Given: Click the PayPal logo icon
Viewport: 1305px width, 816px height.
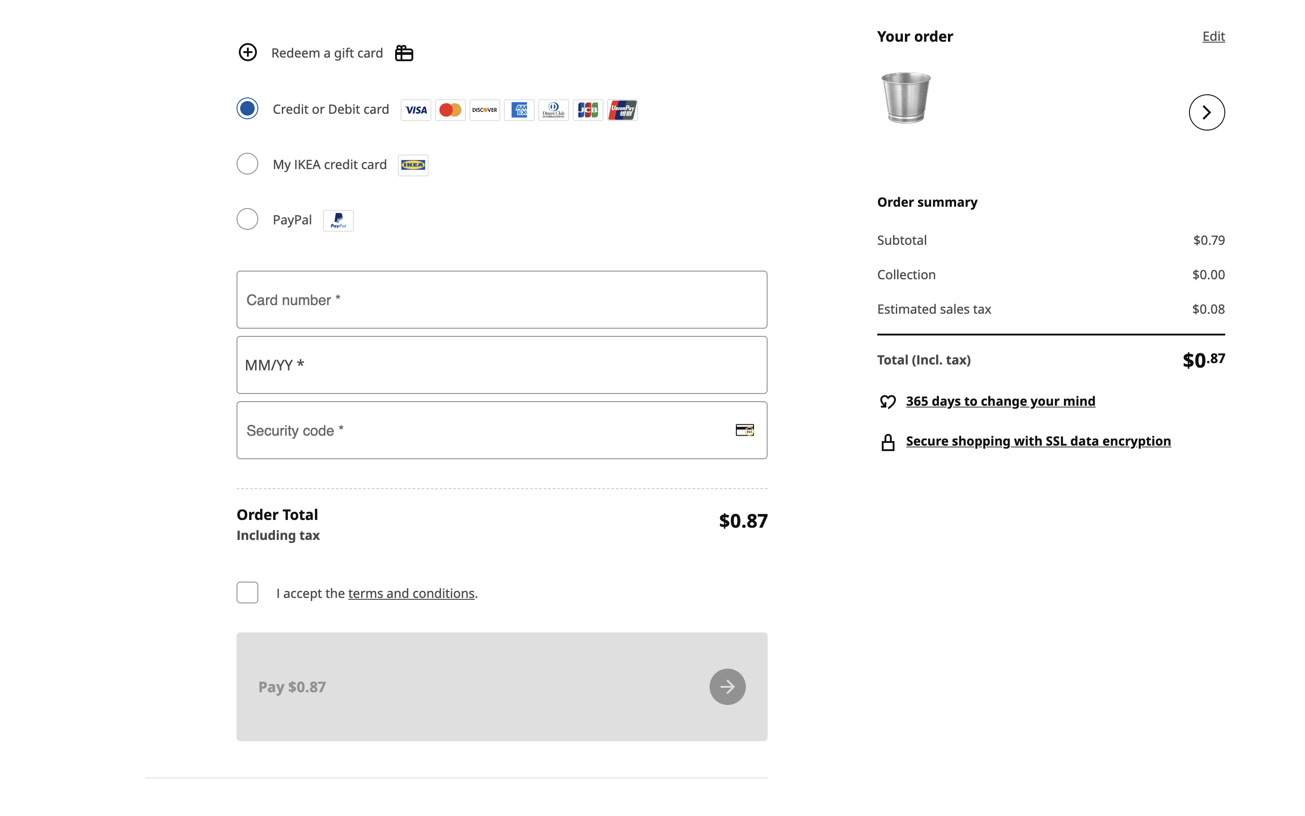Looking at the screenshot, I should tap(338, 221).
